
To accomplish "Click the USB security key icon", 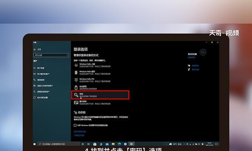I will [76, 88].
